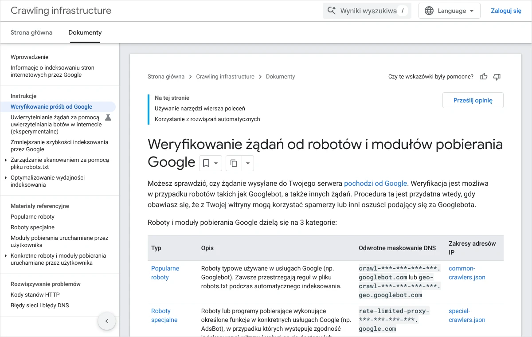This screenshot has width=532, height=337.
Task: Open Informacje o indeksowaniu stron internetowych
Action: [52, 71]
